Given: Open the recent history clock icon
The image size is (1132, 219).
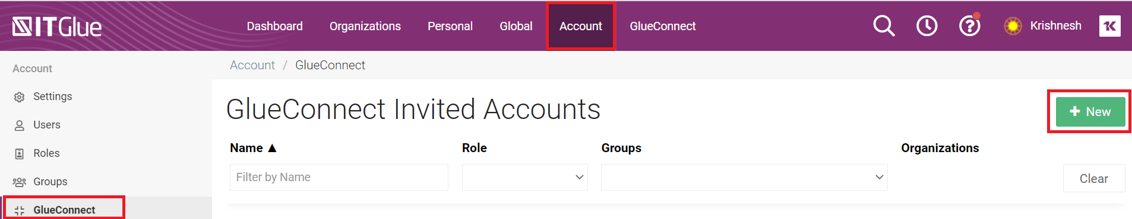Looking at the screenshot, I should [x=927, y=26].
